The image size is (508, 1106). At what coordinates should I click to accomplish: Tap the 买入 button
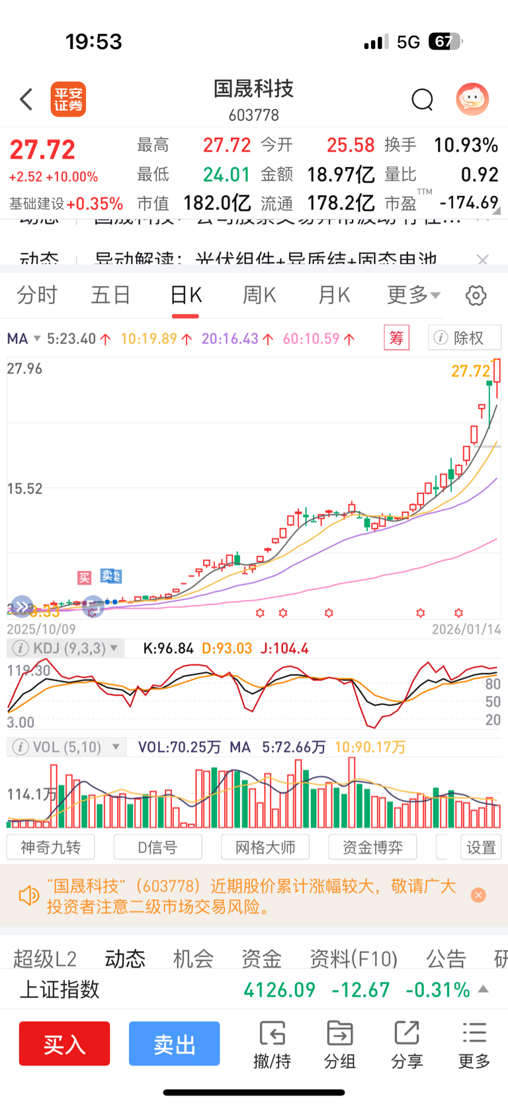[64, 1044]
